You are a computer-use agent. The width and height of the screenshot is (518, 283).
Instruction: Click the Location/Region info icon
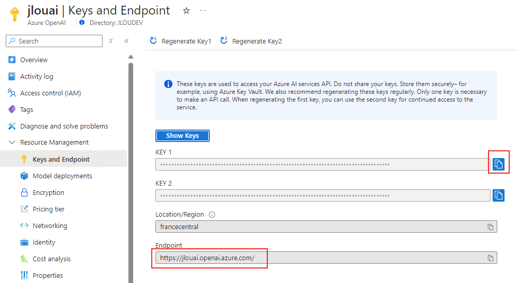212,215
